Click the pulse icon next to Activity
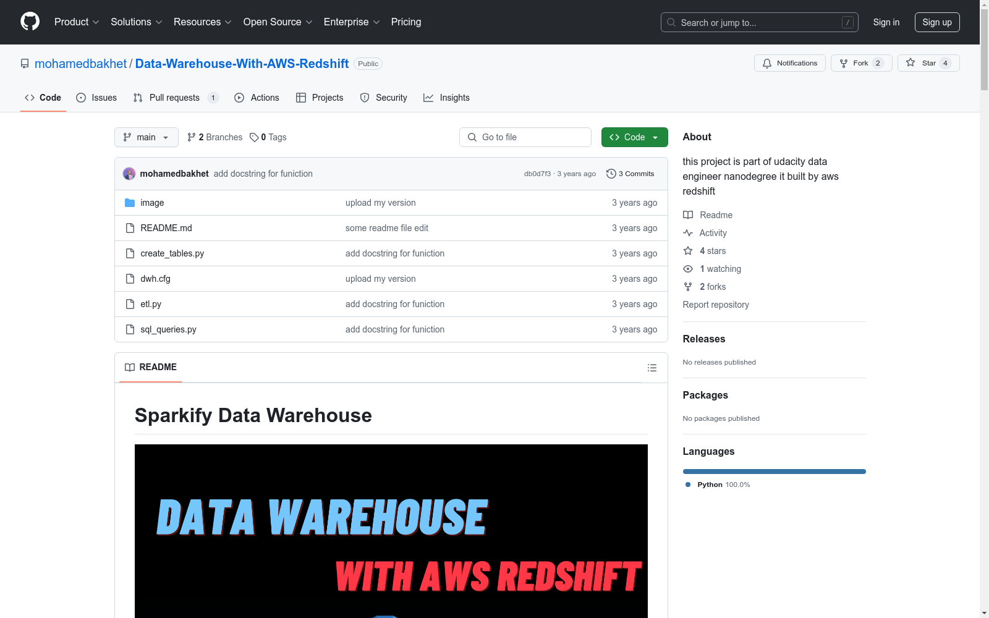 coord(688,233)
